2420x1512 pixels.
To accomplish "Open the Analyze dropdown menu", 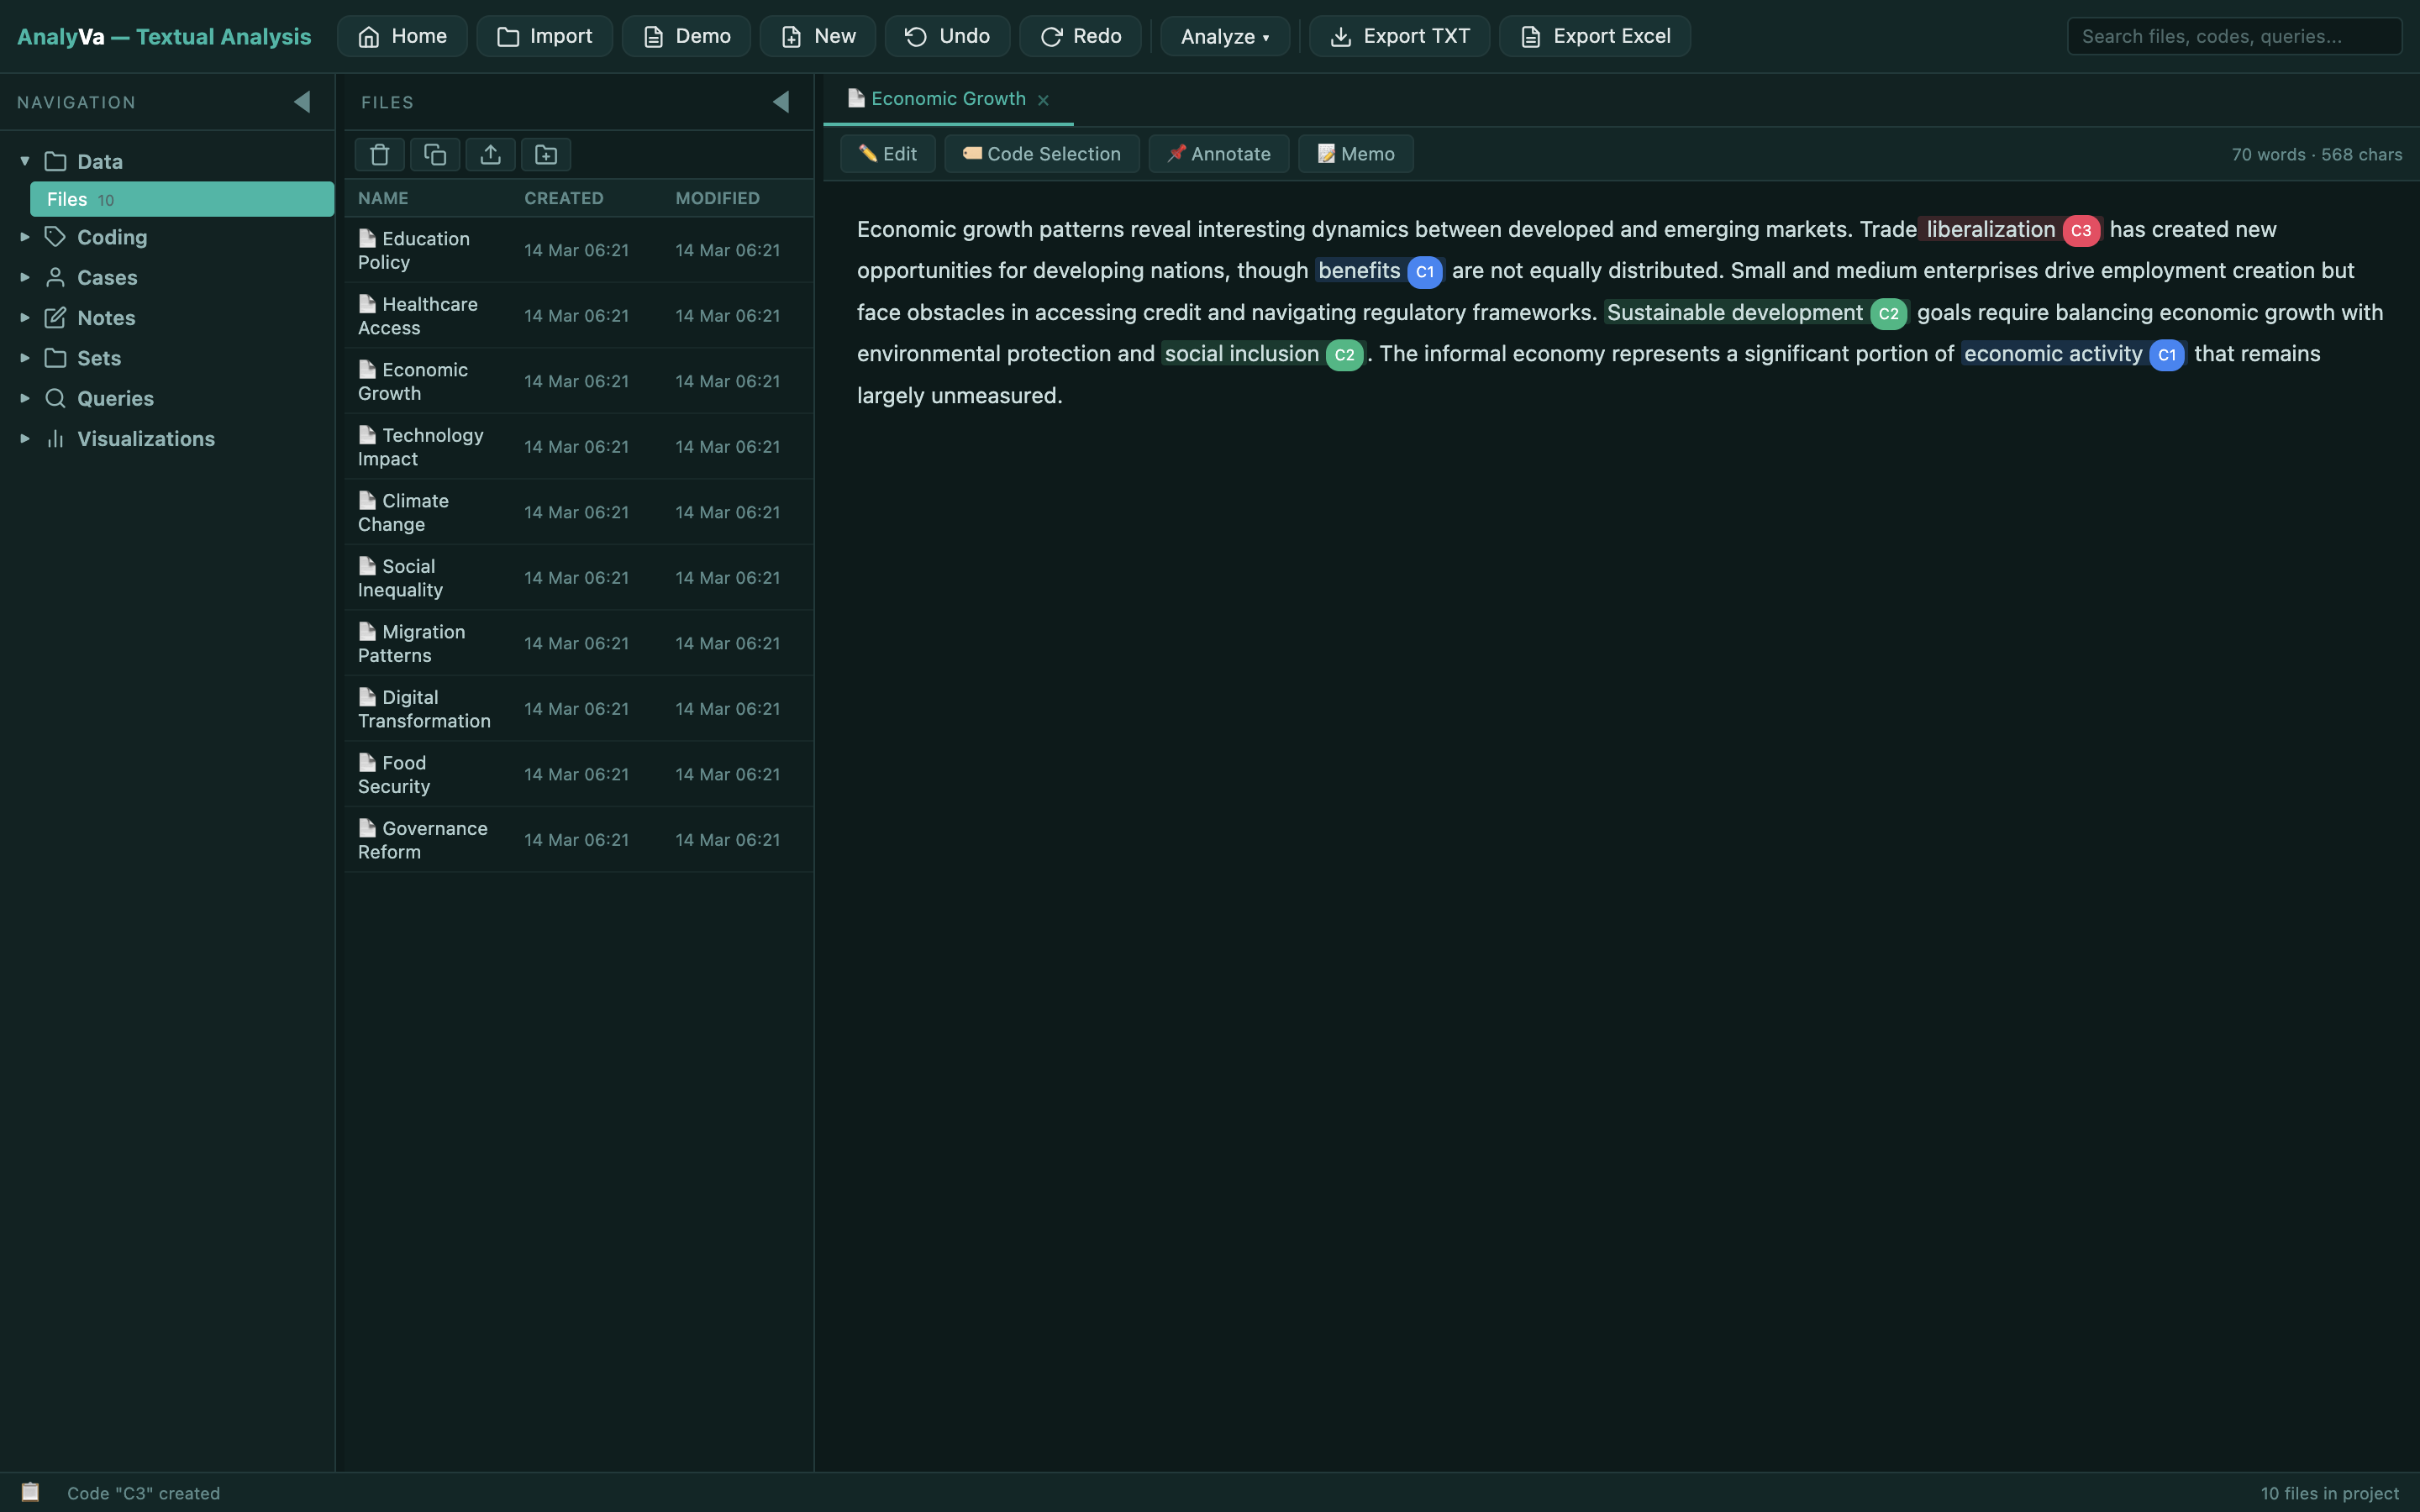I will (x=1224, y=36).
